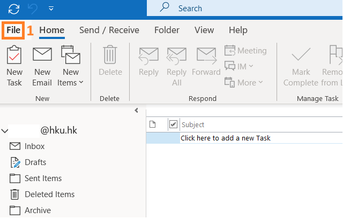343x219 pixels.
Task: Click Mark Complete checkmark
Action: pyautogui.click(x=301, y=66)
